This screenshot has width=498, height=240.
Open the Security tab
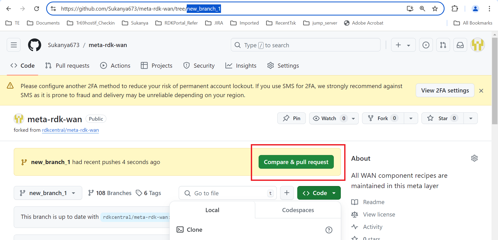click(199, 66)
